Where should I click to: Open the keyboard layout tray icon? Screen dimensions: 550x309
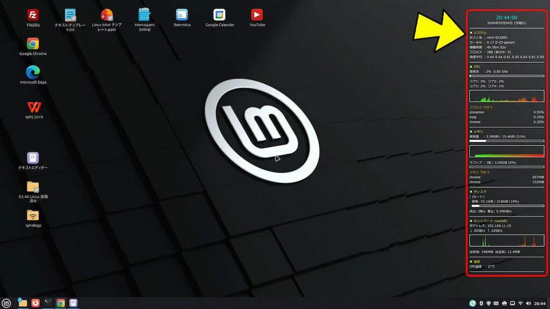496,304
